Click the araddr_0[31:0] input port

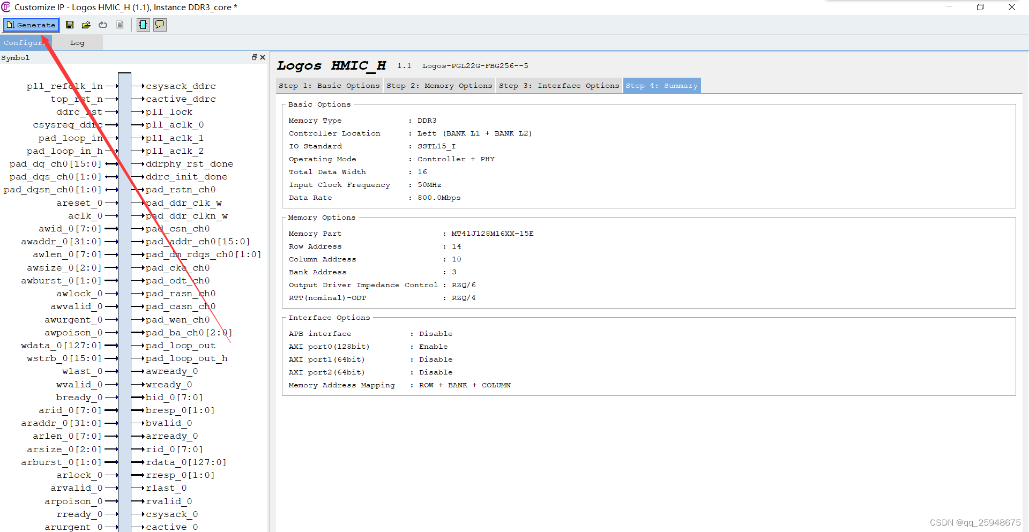(x=61, y=423)
